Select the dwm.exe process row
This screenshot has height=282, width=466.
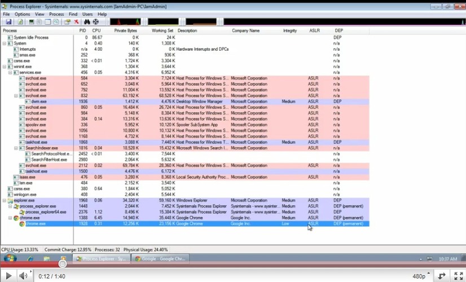(185, 102)
